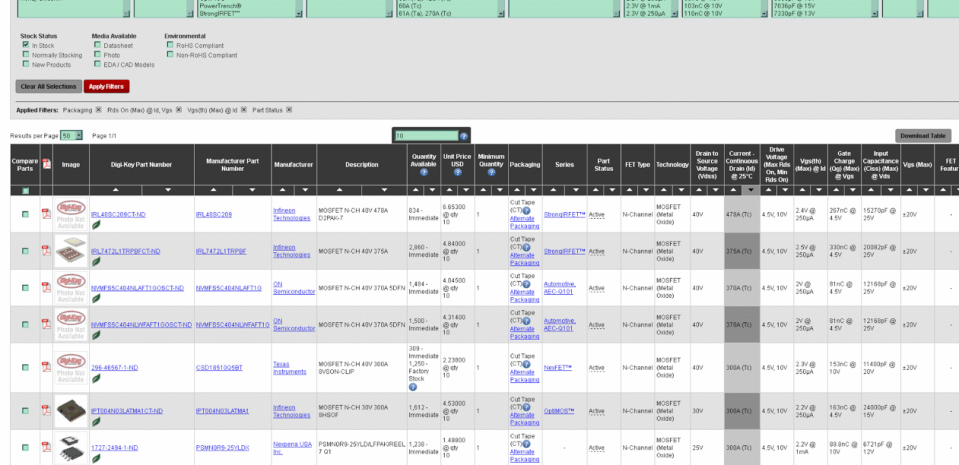
Task: Open manufacturer part link CSD18510Q5BT
Action: (x=219, y=368)
